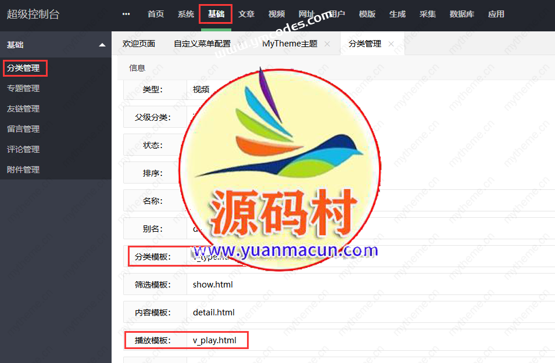Collapse the 基础 sidebar section arrow

tap(102, 45)
